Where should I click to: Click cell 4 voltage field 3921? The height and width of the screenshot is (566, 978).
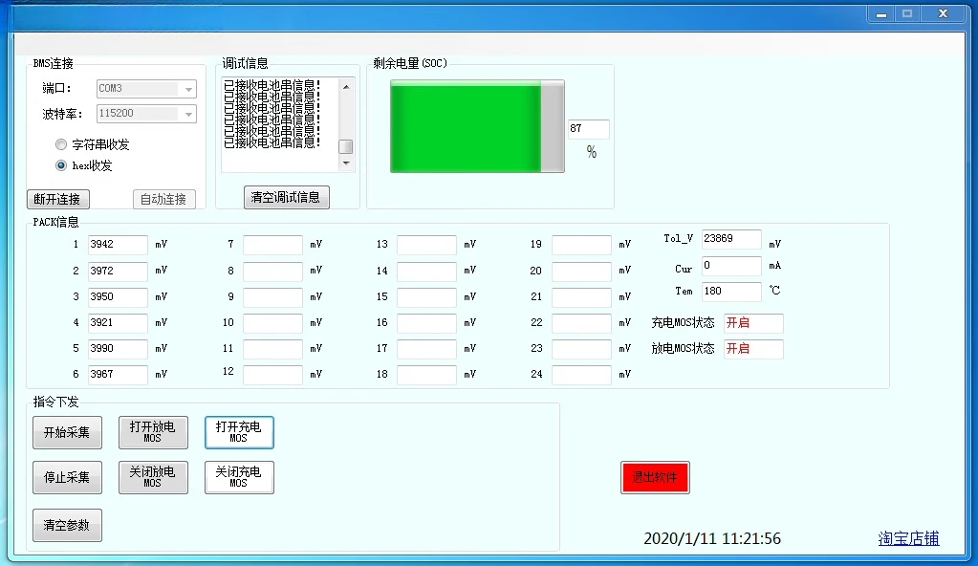click(x=118, y=322)
